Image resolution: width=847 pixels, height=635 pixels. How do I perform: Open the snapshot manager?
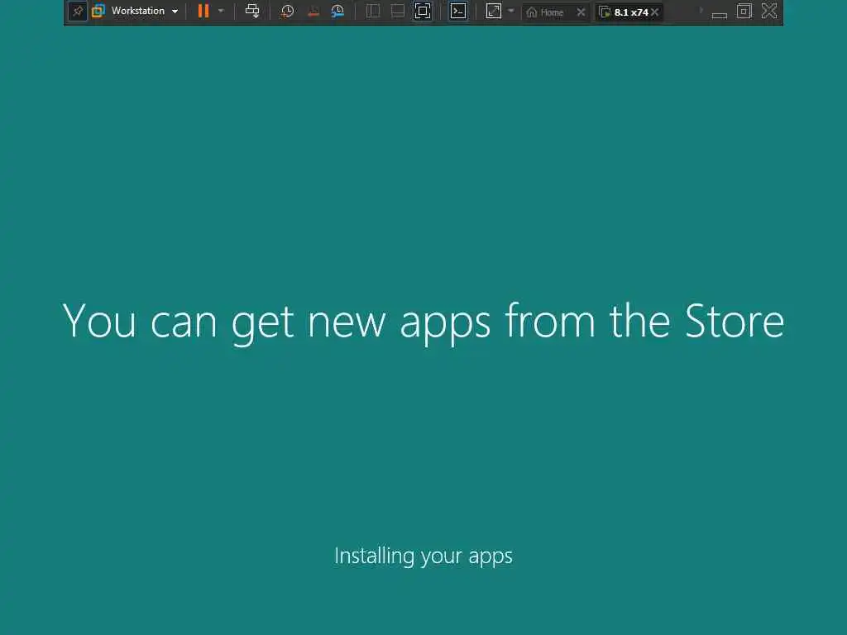click(x=337, y=12)
